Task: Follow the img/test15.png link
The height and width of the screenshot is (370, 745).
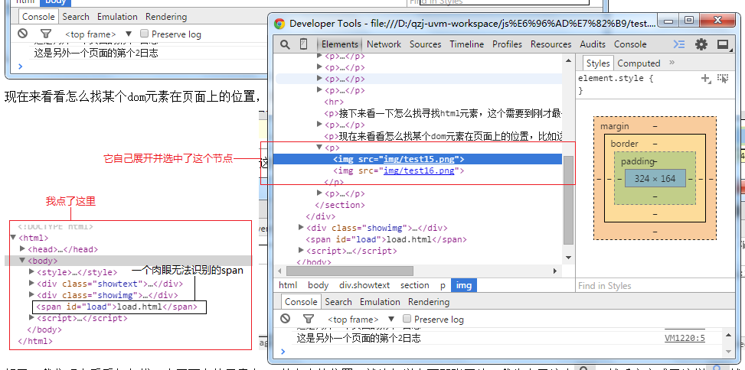Action: 419,159
